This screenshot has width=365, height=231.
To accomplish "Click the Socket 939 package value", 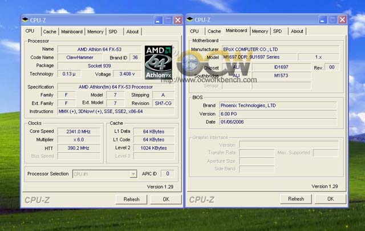I will click(x=99, y=66).
